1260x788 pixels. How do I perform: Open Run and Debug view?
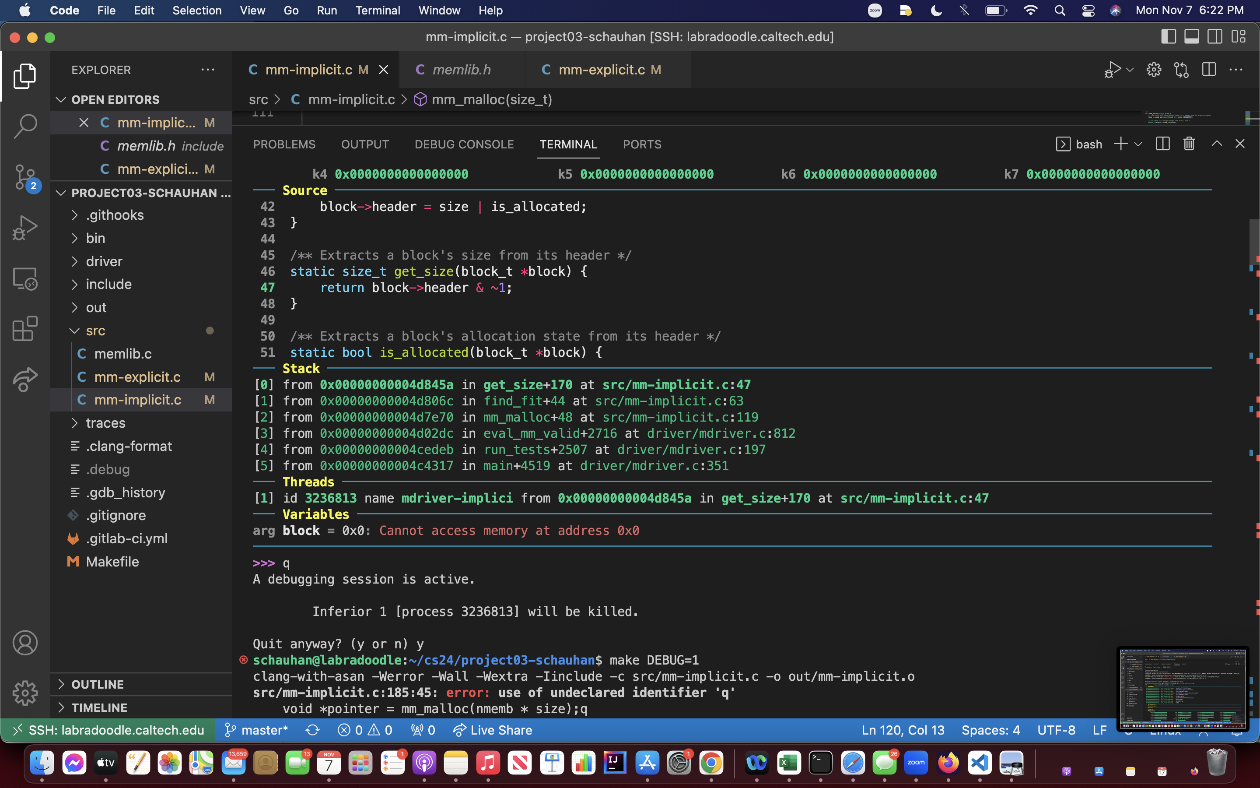coord(25,228)
